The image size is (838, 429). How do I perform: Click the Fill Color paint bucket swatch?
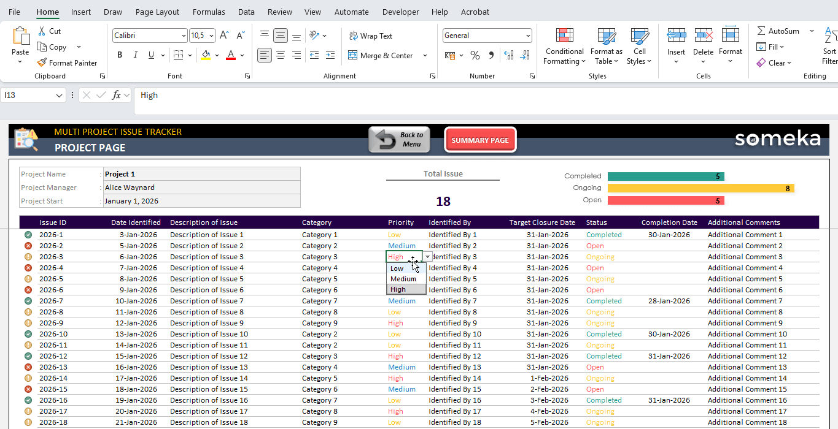(x=206, y=55)
